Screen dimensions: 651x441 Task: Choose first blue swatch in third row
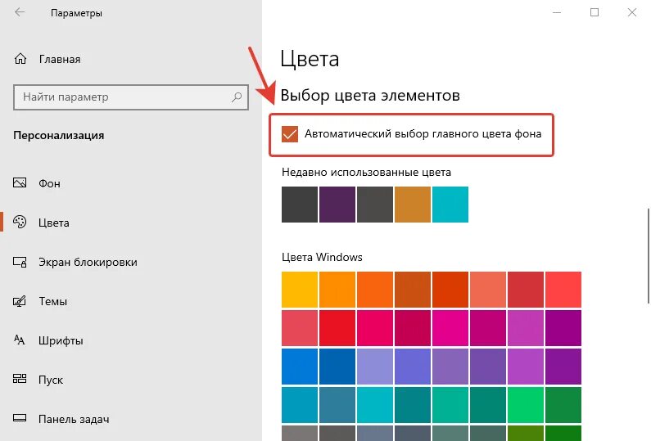click(300, 367)
